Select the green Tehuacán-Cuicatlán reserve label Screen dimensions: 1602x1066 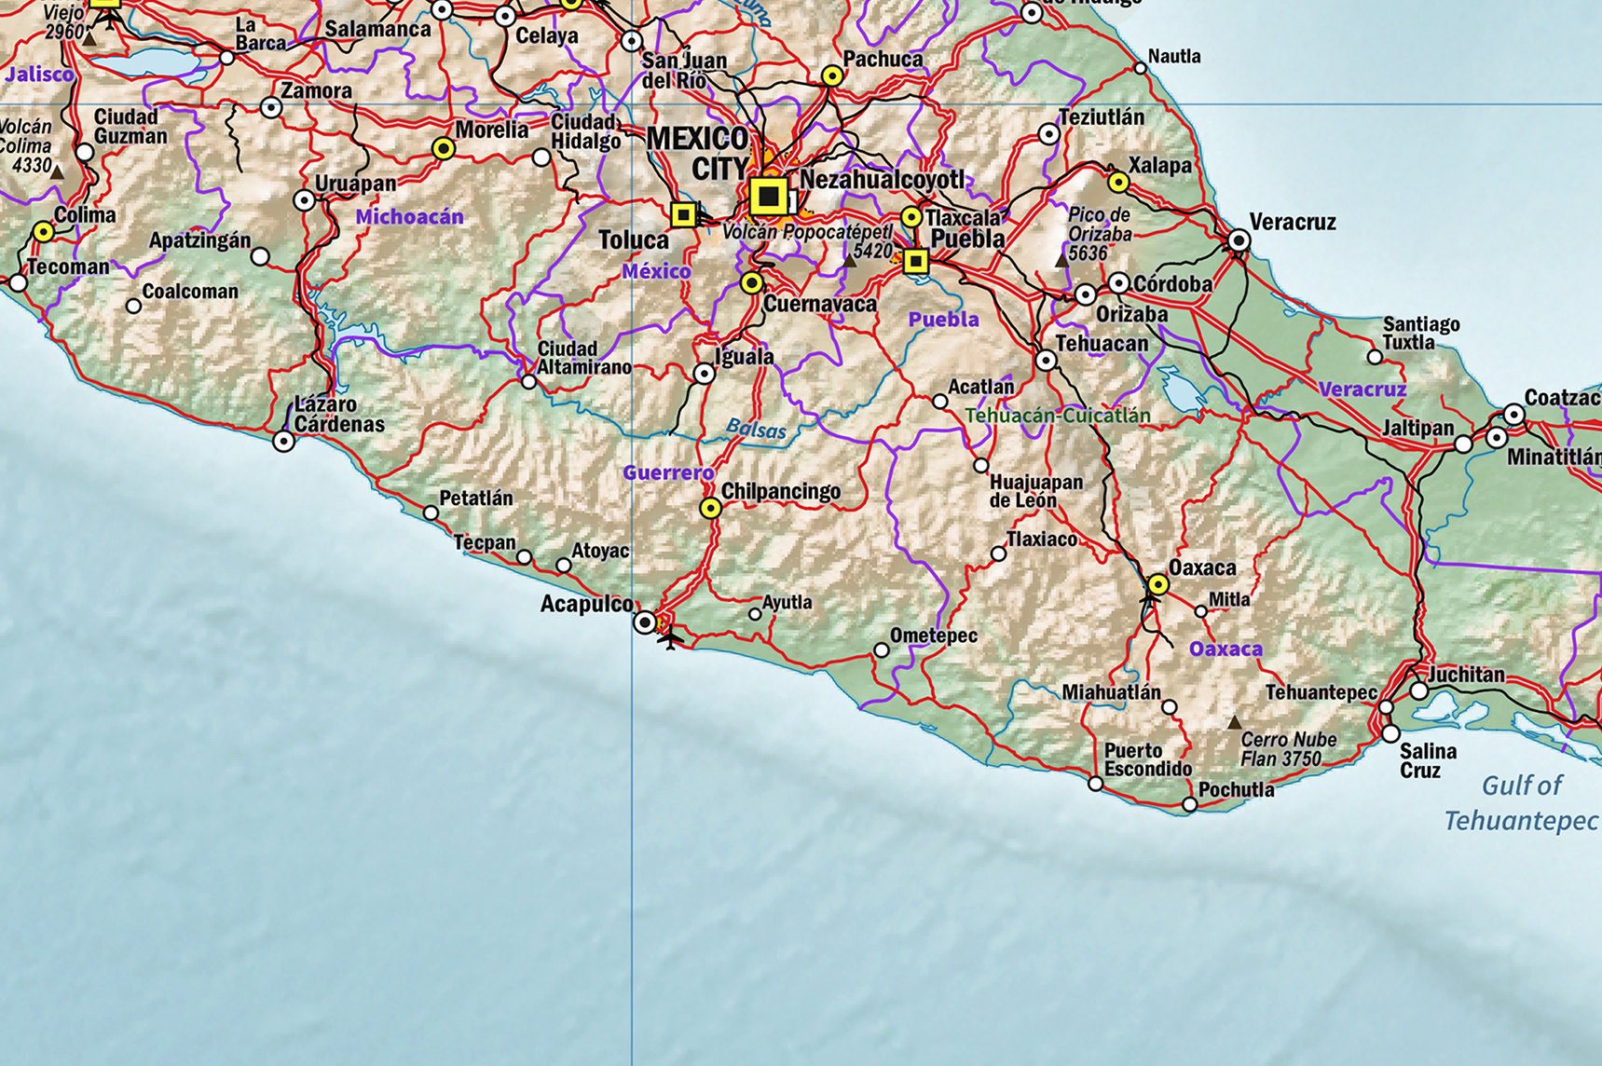click(x=1057, y=416)
